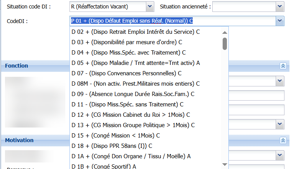Select D 1A + Congé Don Organe option

(x=131, y=156)
